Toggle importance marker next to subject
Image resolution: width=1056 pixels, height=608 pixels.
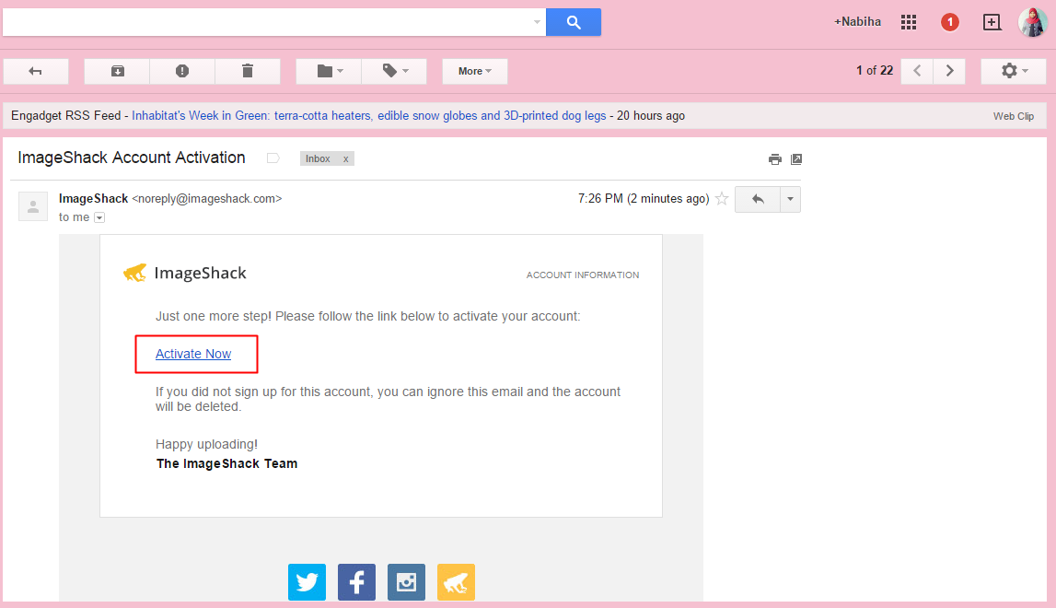click(273, 158)
